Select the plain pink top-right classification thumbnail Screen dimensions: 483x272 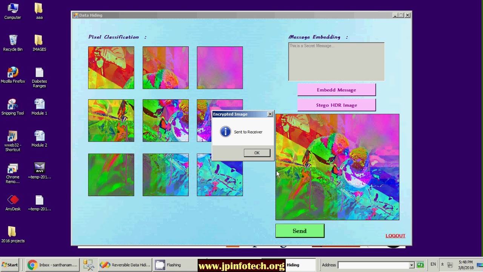pos(220,68)
